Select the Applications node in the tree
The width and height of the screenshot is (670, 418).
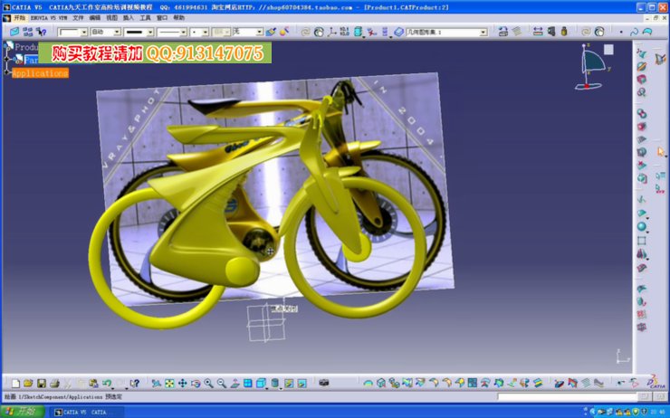(40, 73)
